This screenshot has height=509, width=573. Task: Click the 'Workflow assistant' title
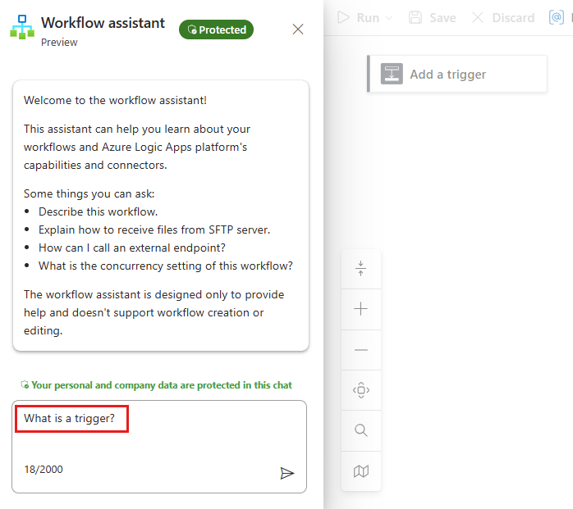103,23
